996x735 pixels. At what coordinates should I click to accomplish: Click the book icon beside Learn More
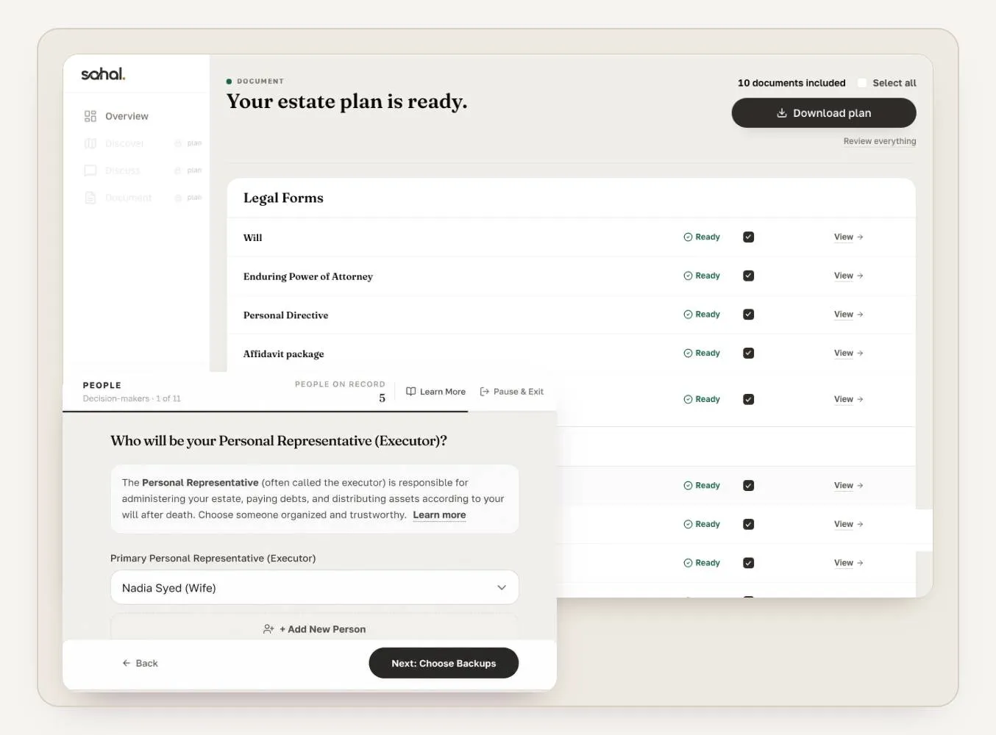tap(411, 392)
